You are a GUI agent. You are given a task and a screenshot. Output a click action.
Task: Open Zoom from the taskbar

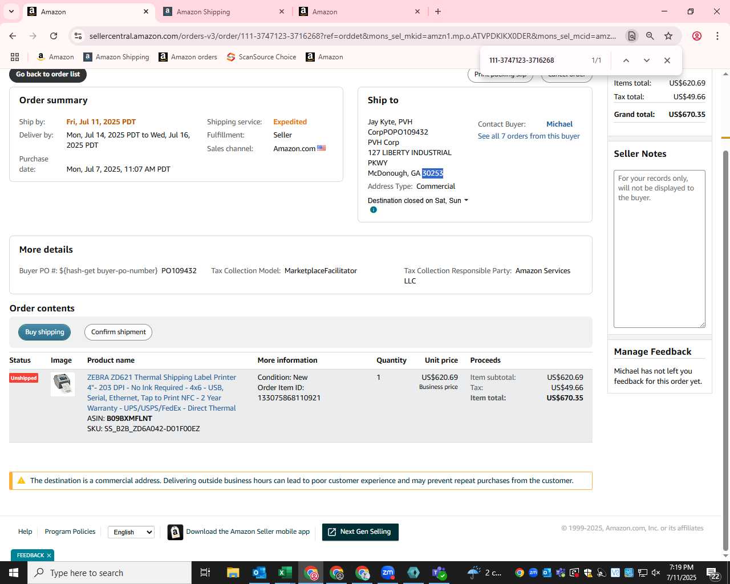[x=388, y=573]
